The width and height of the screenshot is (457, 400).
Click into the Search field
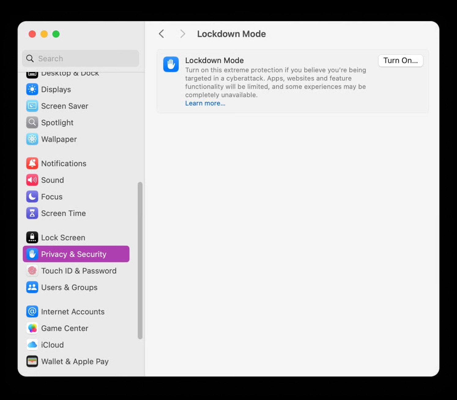(x=80, y=58)
